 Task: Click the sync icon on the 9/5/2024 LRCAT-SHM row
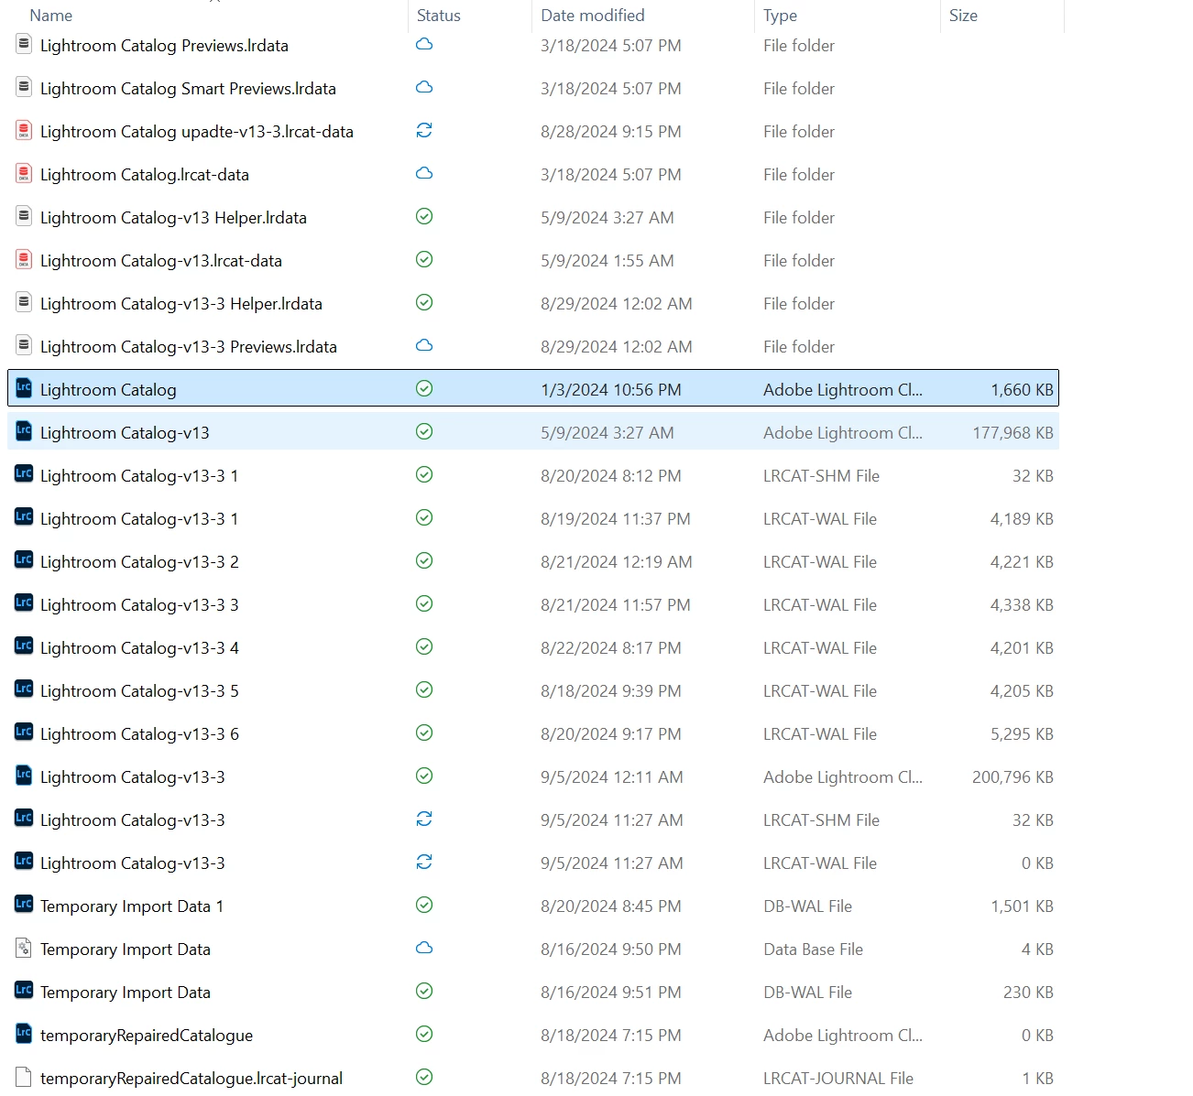click(424, 819)
